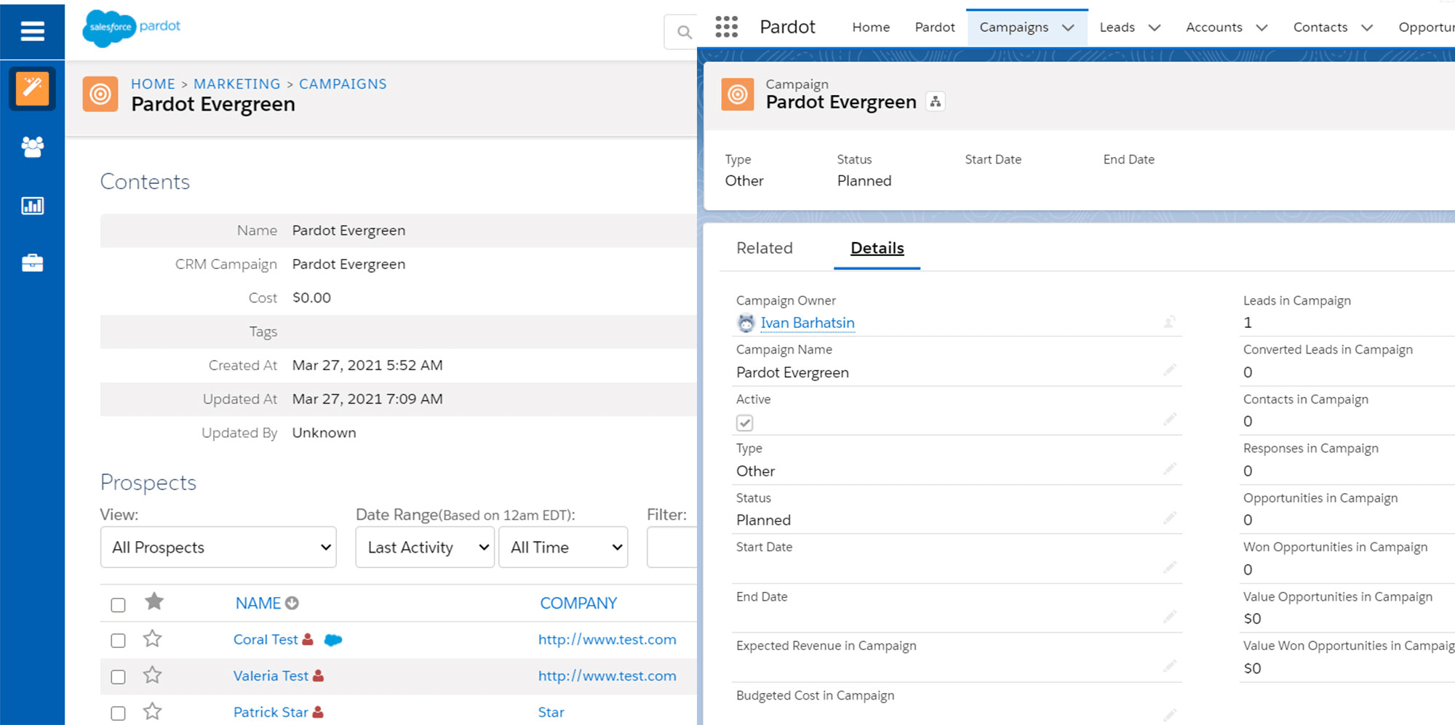Open the Marketing wand icon in sidebar
1455x725 pixels.
point(33,88)
